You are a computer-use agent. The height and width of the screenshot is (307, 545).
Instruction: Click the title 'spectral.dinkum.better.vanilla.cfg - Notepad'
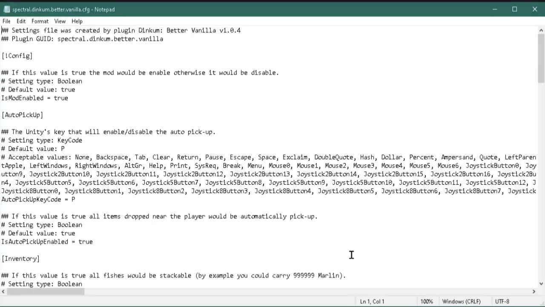point(63,9)
